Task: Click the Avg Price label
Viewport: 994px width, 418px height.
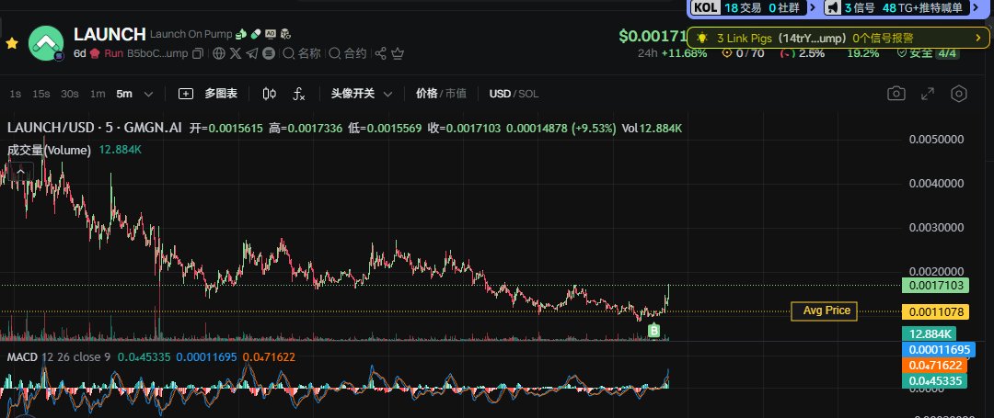Action: (x=824, y=311)
